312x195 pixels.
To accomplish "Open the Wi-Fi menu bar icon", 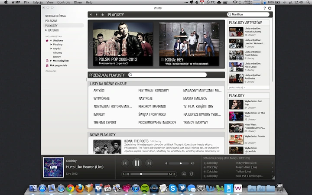I will click(x=235, y=3).
